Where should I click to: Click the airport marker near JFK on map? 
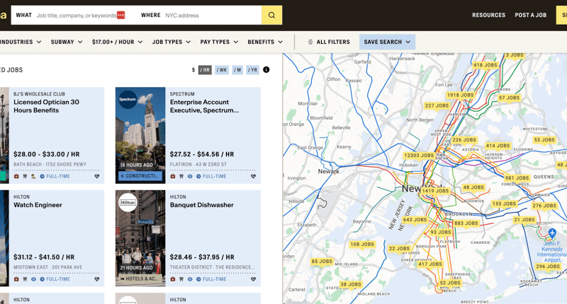click(552, 233)
